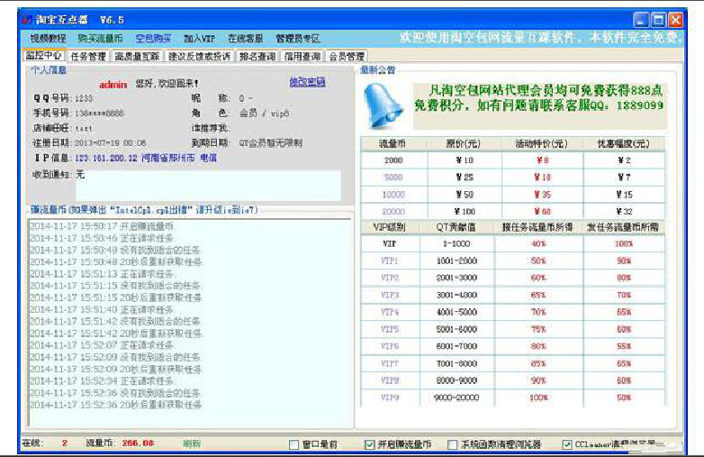Click the 注册日期 2013-07-19 value
Image resolution: width=704 pixels, height=457 pixels.
(x=110, y=143)
